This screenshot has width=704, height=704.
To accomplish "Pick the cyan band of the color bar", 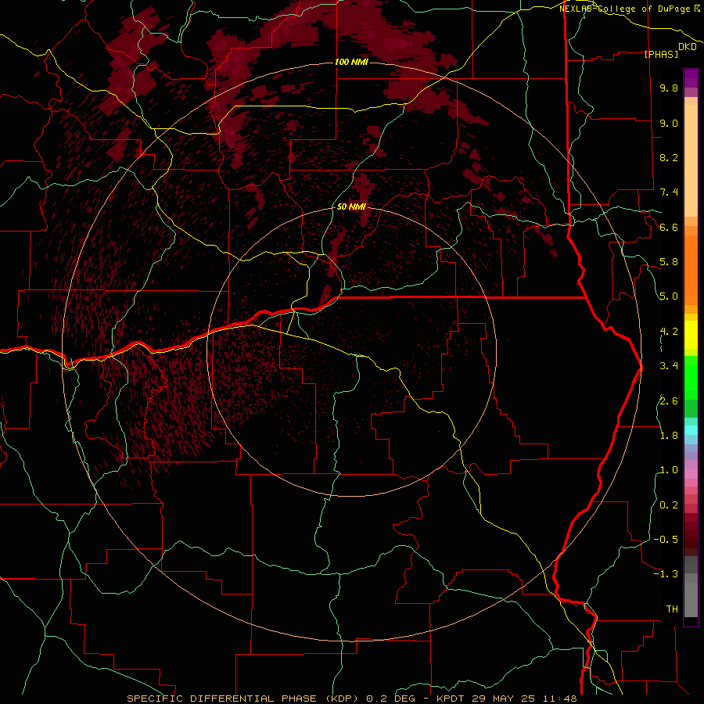I will 691,430.
